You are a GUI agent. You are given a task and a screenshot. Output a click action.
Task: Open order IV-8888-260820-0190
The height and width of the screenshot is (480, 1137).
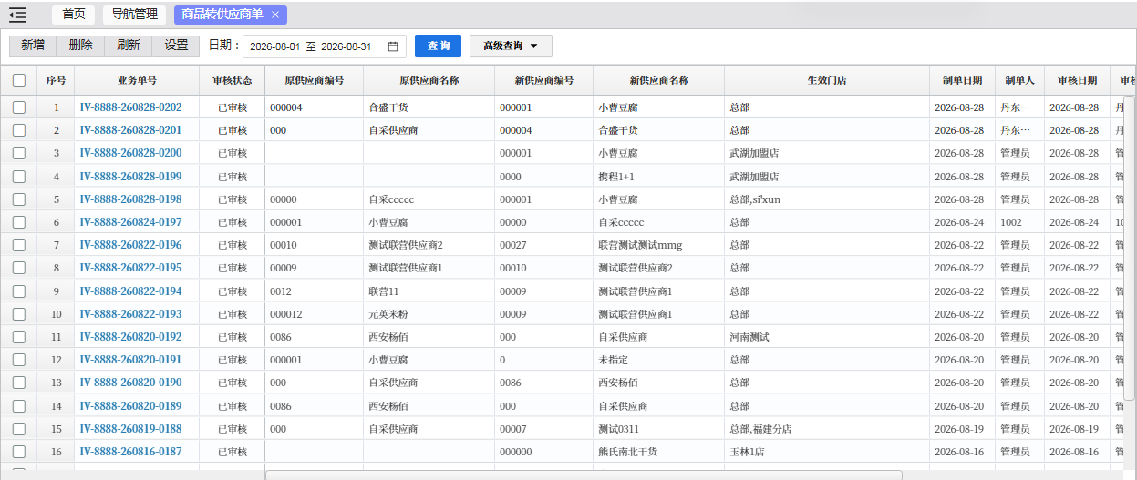coord(130,383)
